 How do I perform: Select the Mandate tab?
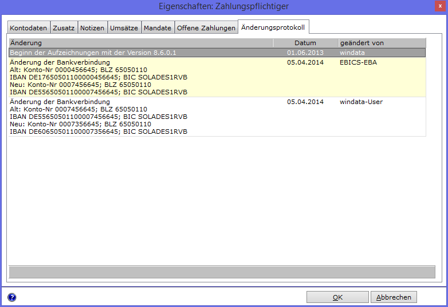[158, 28]
